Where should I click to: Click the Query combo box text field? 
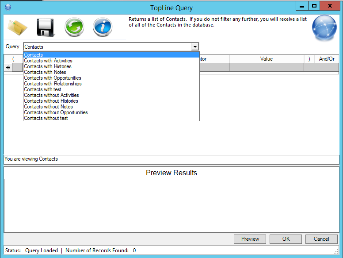(107, 46)
